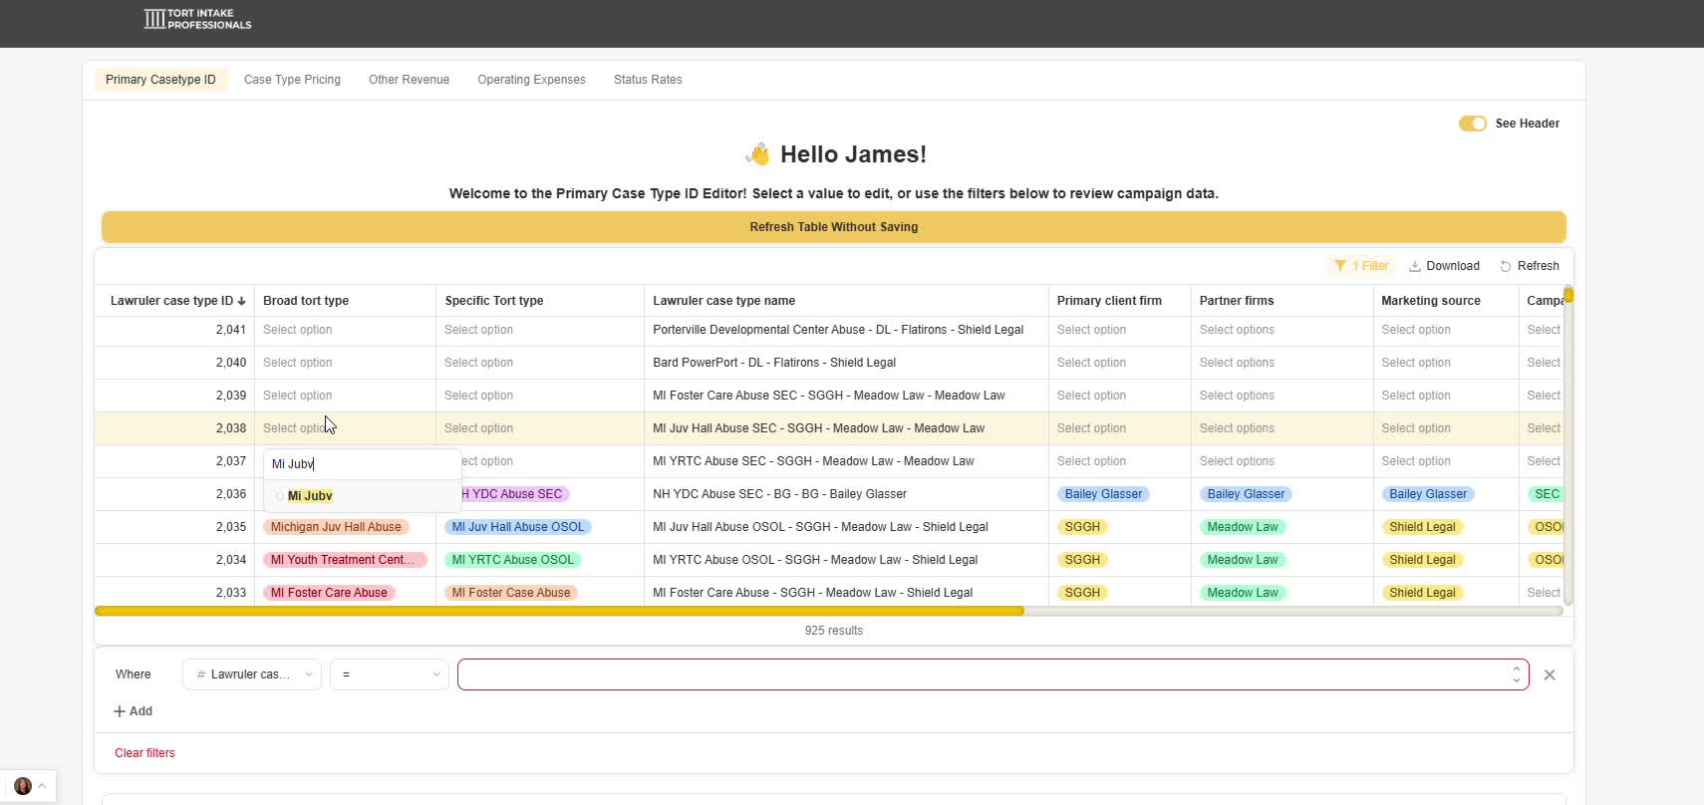Open the Lawruler case field dropdown
Image resolution: width=1704 pixels, height=805 pixels.
pyautogui.click(x=251, y=674)
